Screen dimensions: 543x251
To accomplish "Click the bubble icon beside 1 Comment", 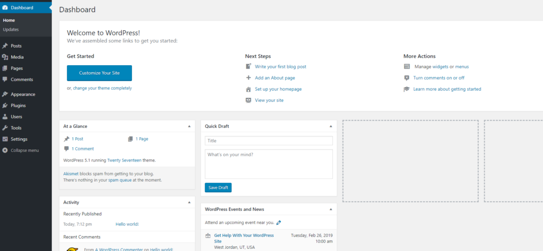I will pyautogui.click(x=66, y=149).
